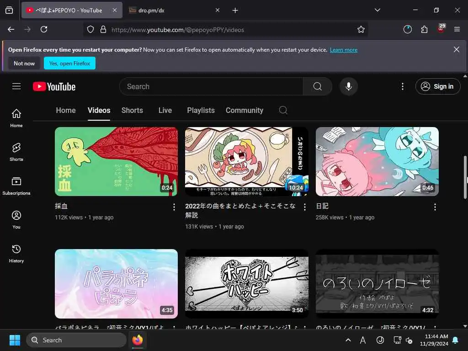Open the You page in sidebar
Viewport: 468px width, 351px height.
click(x=16, y=220)
